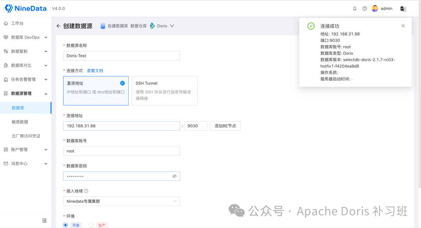Viewport: 421px width, 228px height.
Task: Click the 数据库类型: Doris notification line
Action: click(337, 53)
